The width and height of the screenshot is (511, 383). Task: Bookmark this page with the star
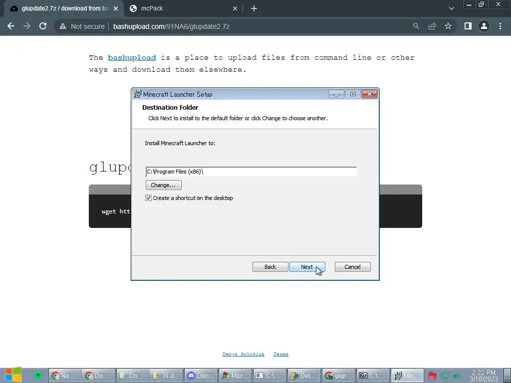(448, 26)
